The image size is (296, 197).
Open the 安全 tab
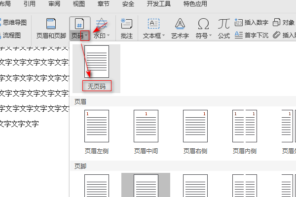pos(128,4)
